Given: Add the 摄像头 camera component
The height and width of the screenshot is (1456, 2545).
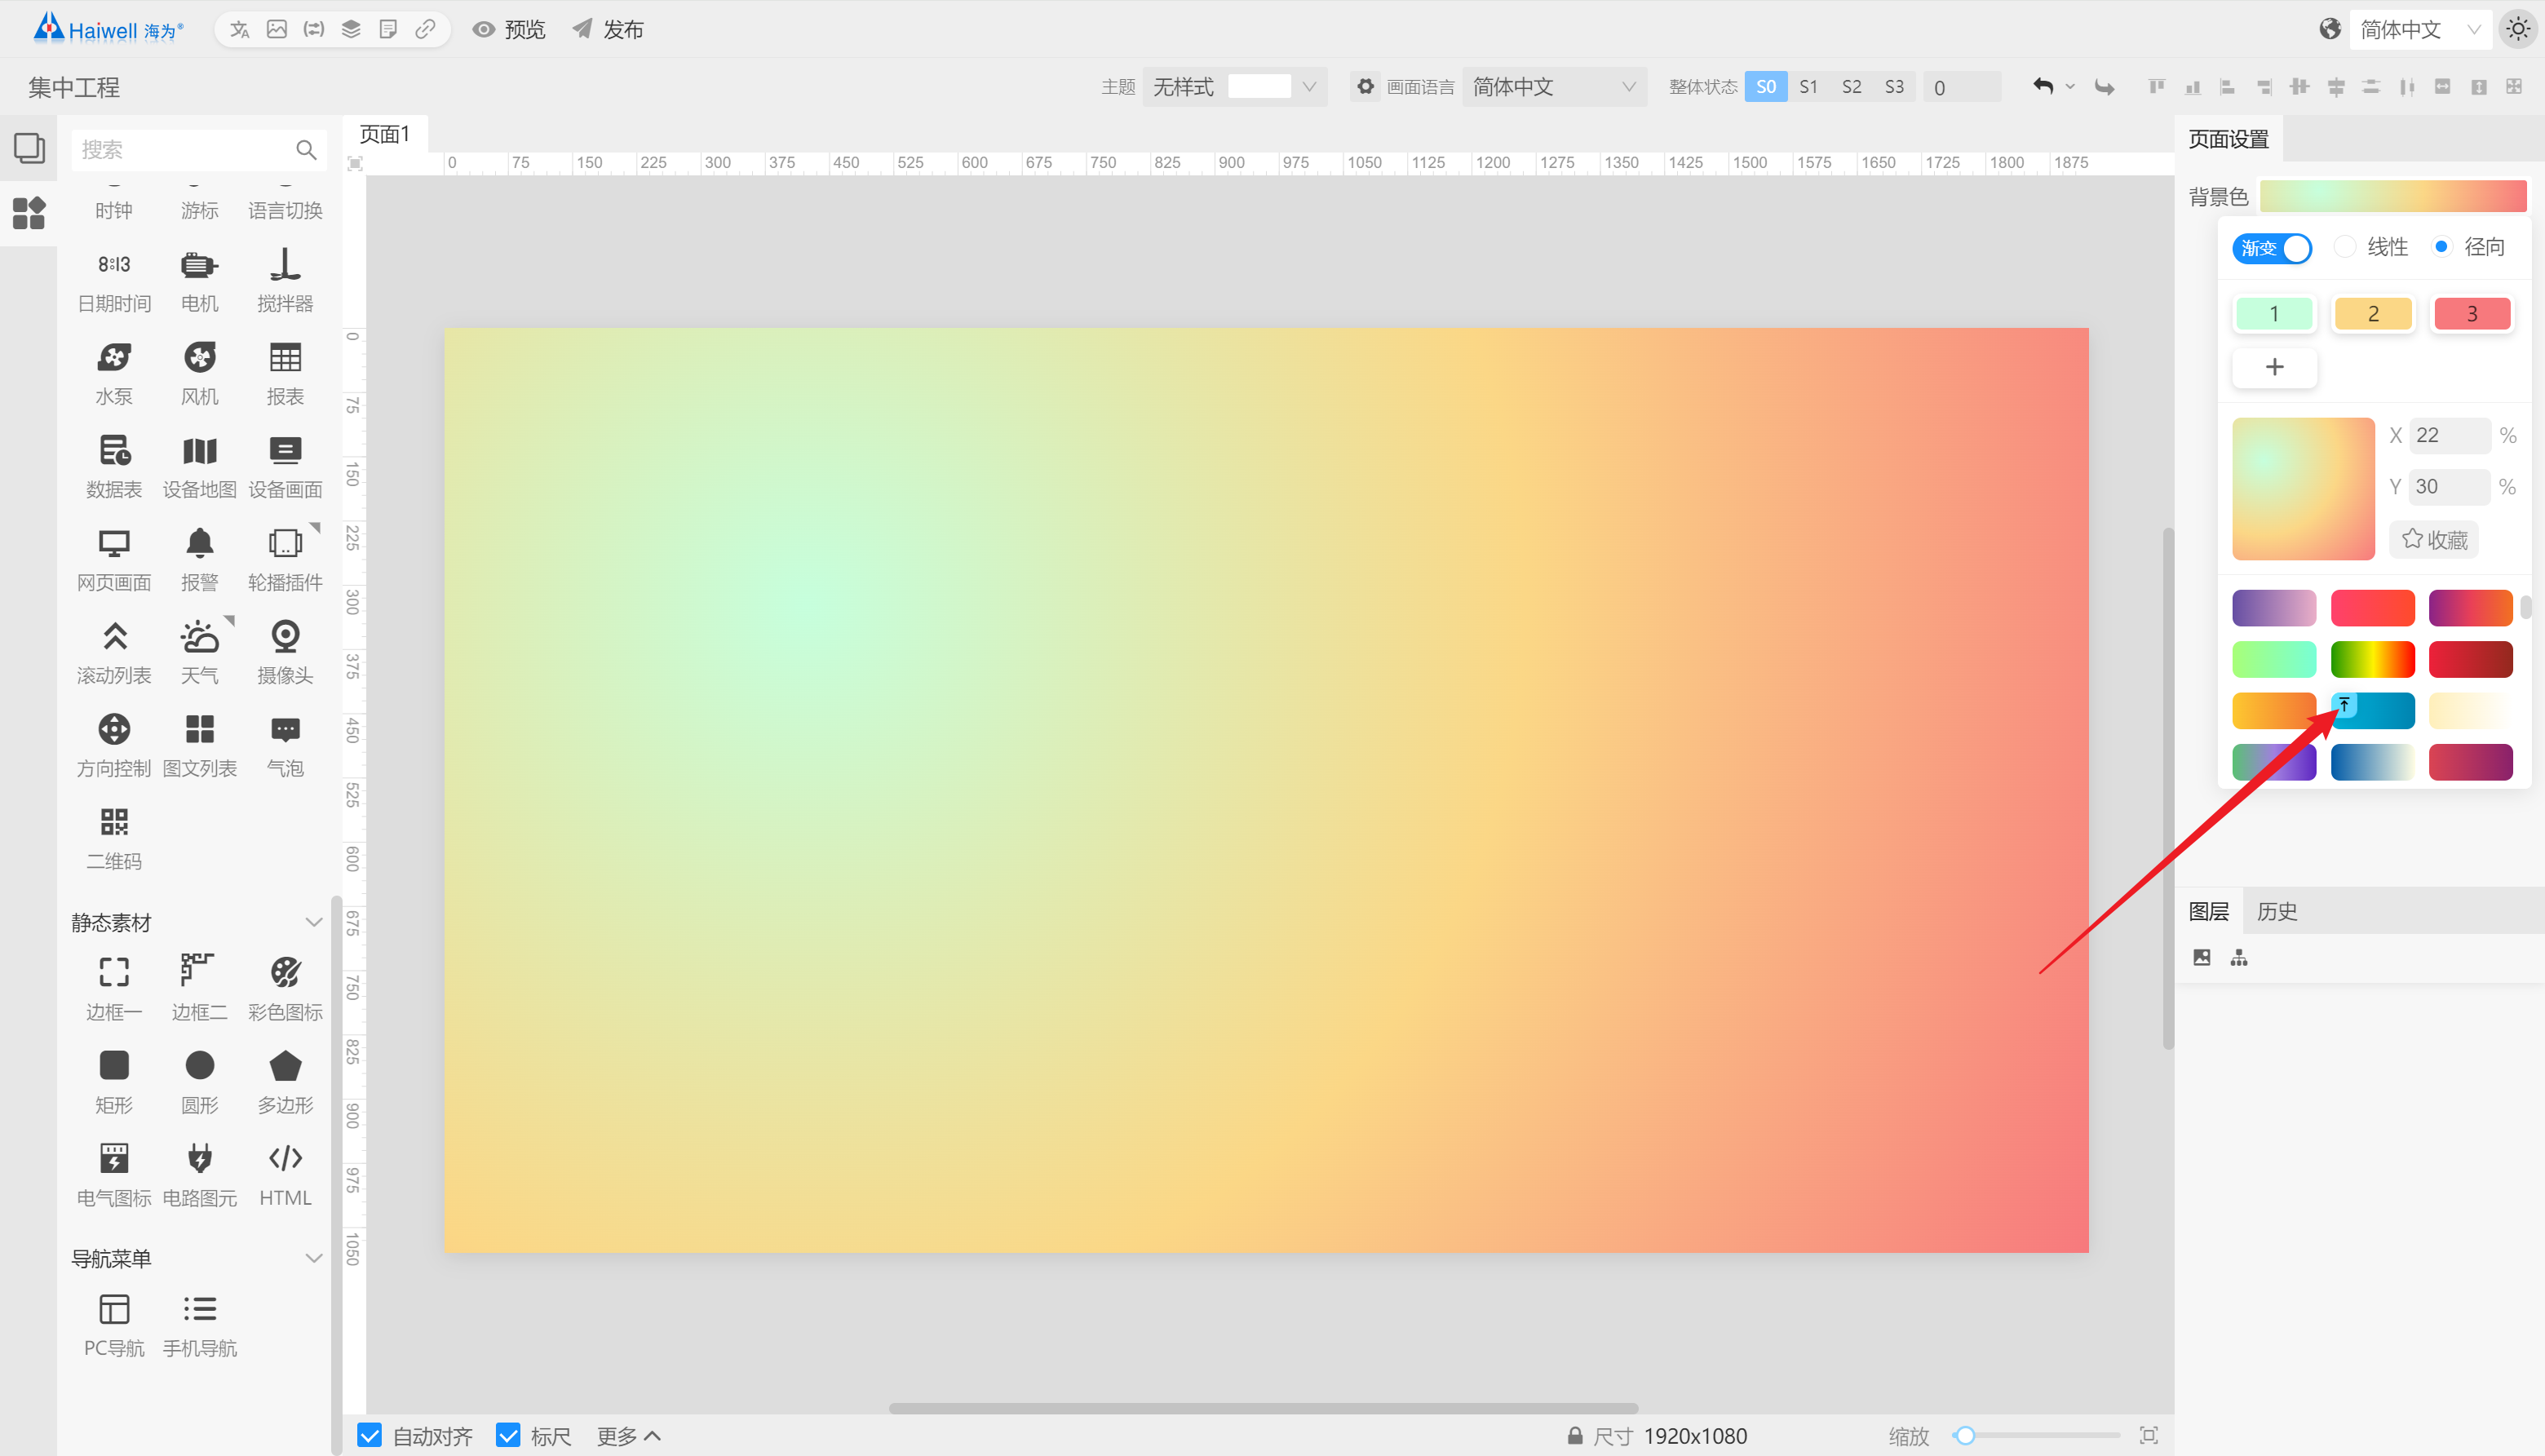Looking at the screenshot, I should 285,653.
